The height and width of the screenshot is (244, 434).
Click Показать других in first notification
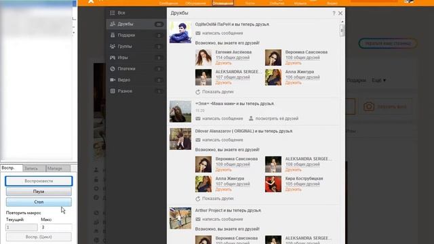[218, 92]
